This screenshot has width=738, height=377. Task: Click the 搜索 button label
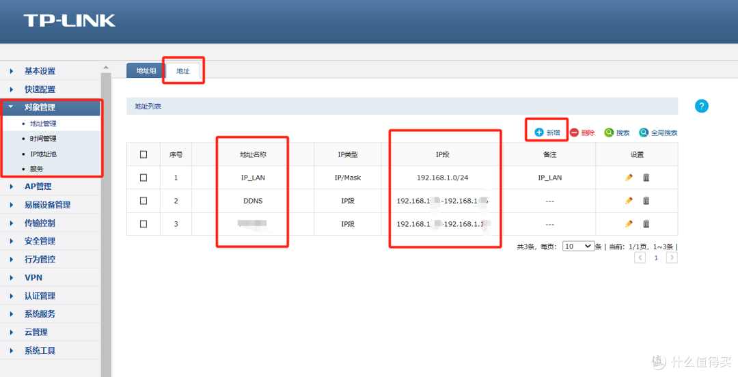(623, 132)
